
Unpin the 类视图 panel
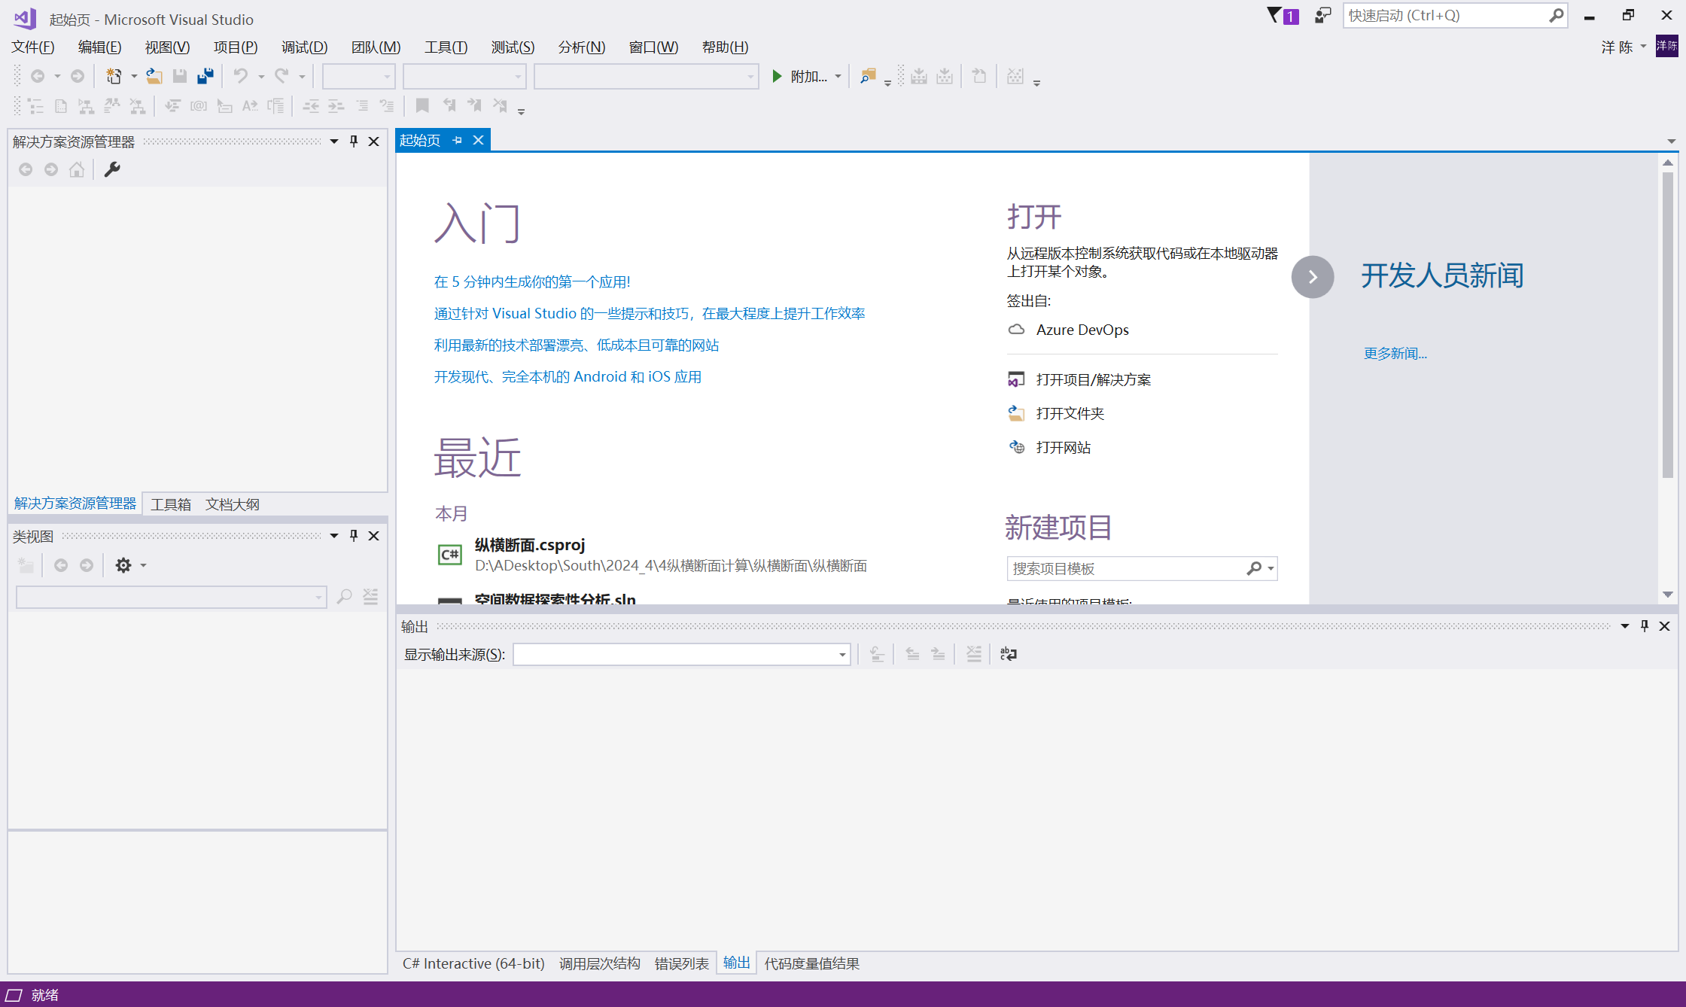click(353, 535)
